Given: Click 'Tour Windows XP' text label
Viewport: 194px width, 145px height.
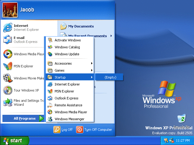Looking at the screenshot, I should tap(26, 90).
